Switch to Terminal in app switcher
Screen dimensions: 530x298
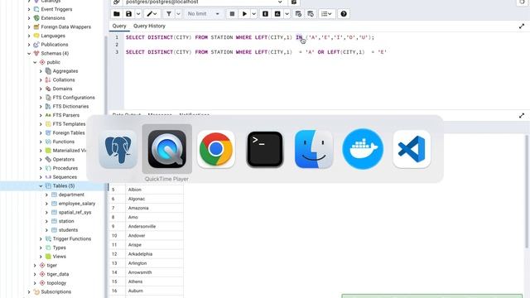265,149
